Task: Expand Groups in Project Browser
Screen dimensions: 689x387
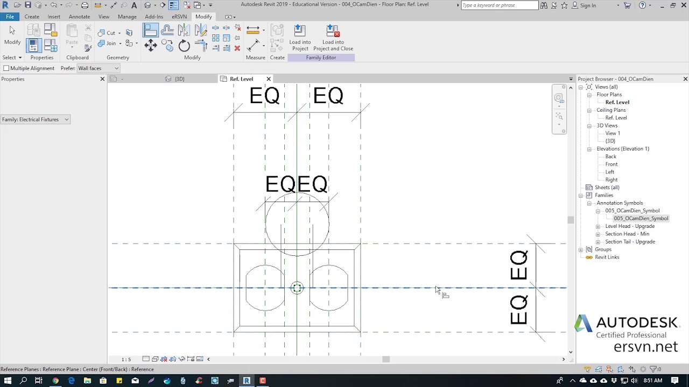Action: 581,249
